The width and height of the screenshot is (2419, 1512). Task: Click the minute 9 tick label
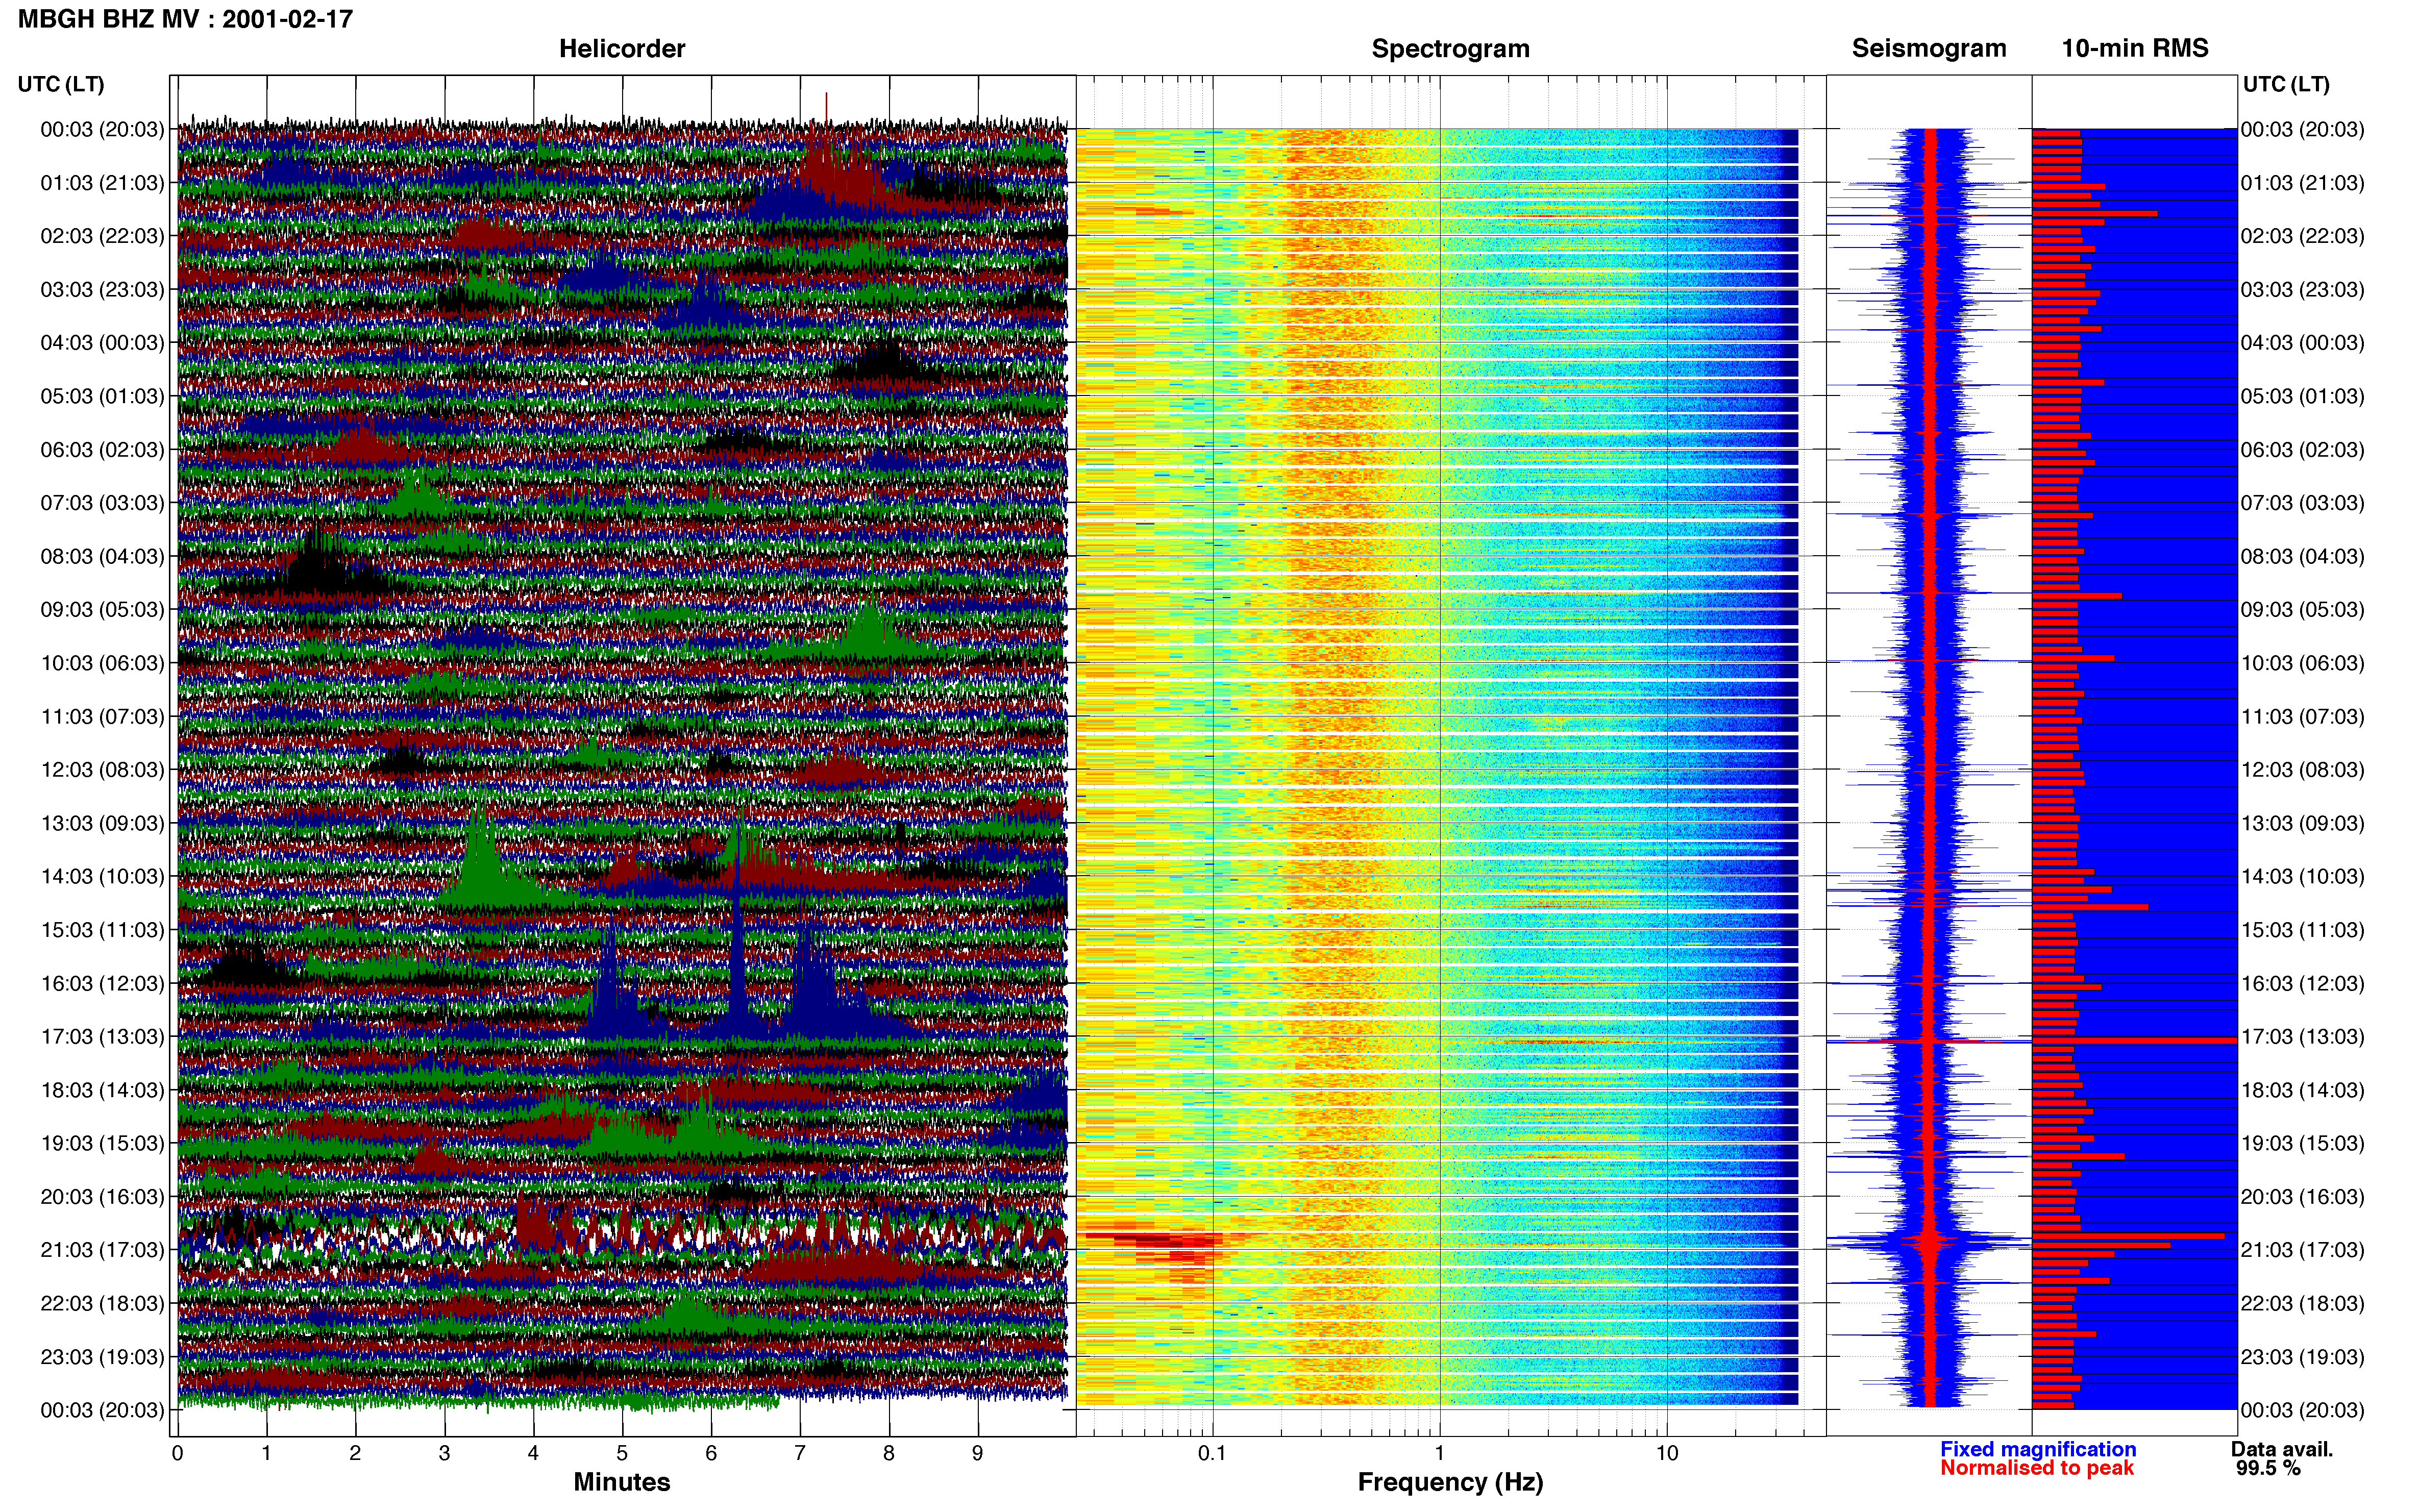coord(978,1453)
